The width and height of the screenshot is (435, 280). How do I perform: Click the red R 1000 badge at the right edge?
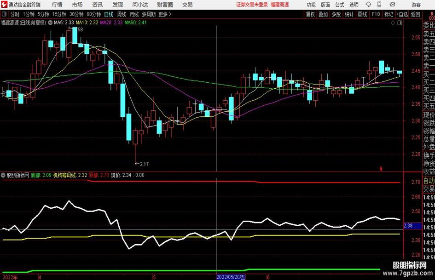pos(432,16)
